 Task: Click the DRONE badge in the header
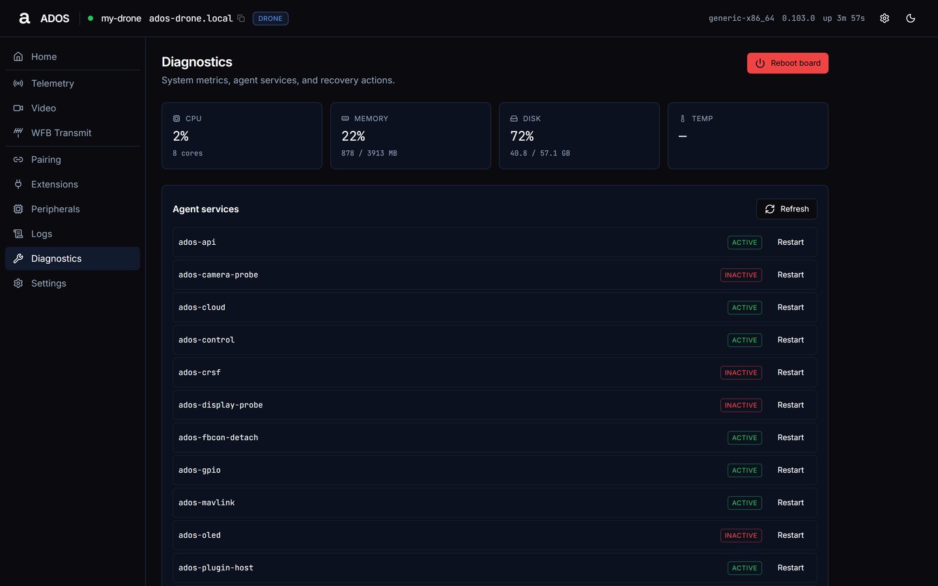270,18
